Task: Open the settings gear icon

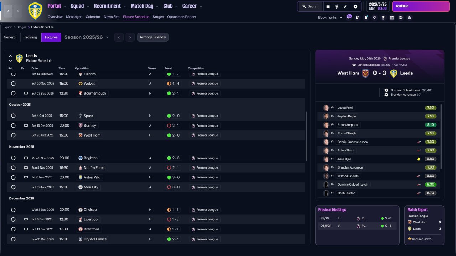Action: point(355,6)
